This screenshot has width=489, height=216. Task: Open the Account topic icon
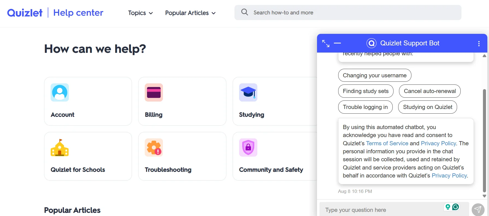coord(60,92)
